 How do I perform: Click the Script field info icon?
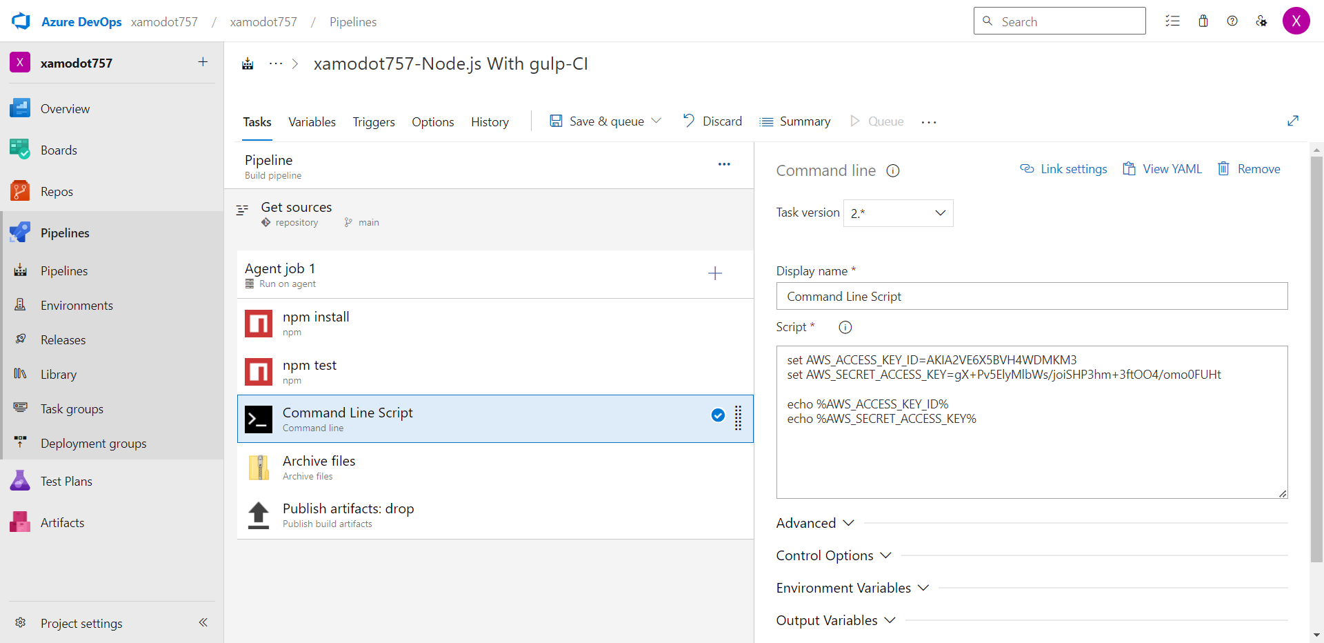pos(845,328)
